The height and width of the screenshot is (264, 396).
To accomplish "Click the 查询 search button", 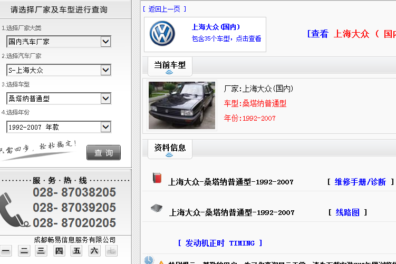I will click(103, 152).
